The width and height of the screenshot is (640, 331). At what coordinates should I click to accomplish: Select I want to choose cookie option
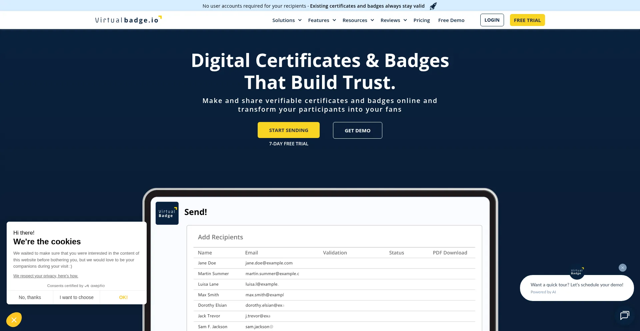point(76,297)
